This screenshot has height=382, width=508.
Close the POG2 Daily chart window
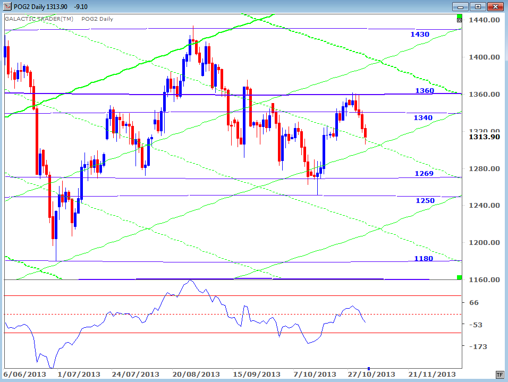tap(495, 6)
